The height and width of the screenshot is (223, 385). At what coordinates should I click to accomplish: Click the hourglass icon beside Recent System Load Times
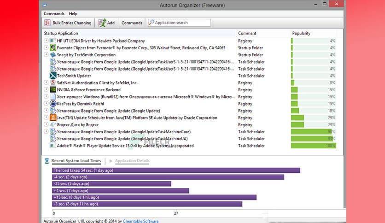pyautogui.click(x=47, y=161)
